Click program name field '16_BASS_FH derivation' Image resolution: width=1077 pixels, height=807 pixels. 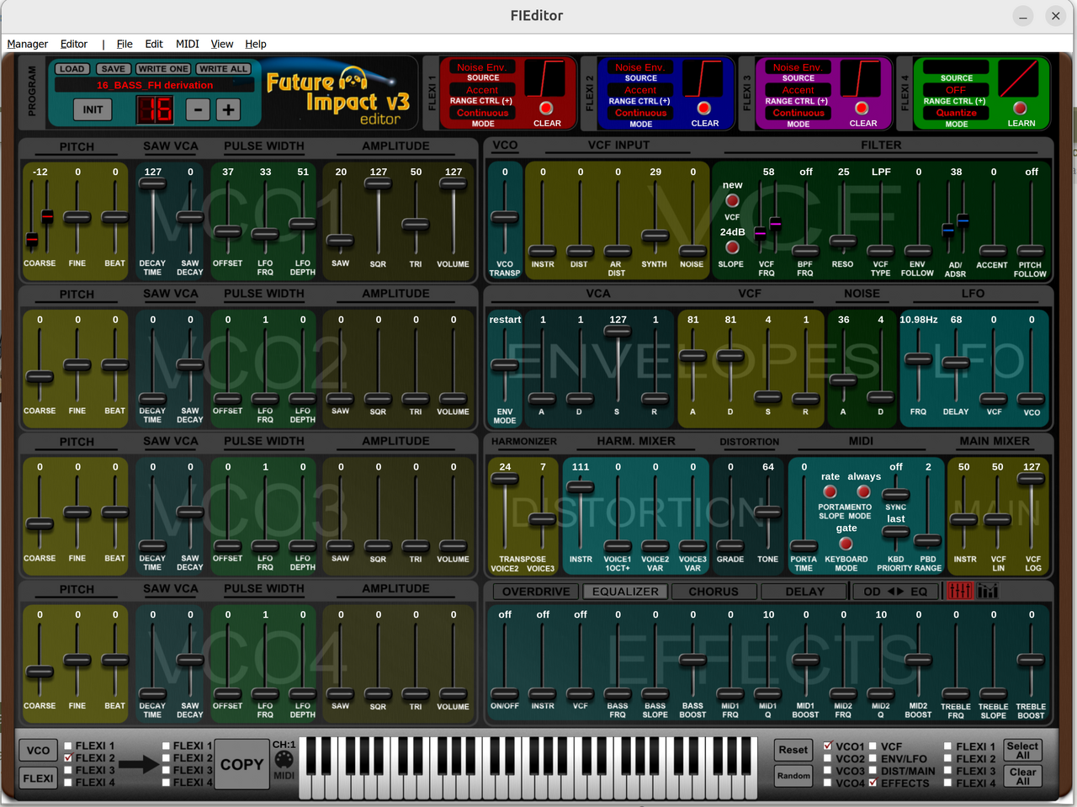pyautogui.click(x=154, y=85)
